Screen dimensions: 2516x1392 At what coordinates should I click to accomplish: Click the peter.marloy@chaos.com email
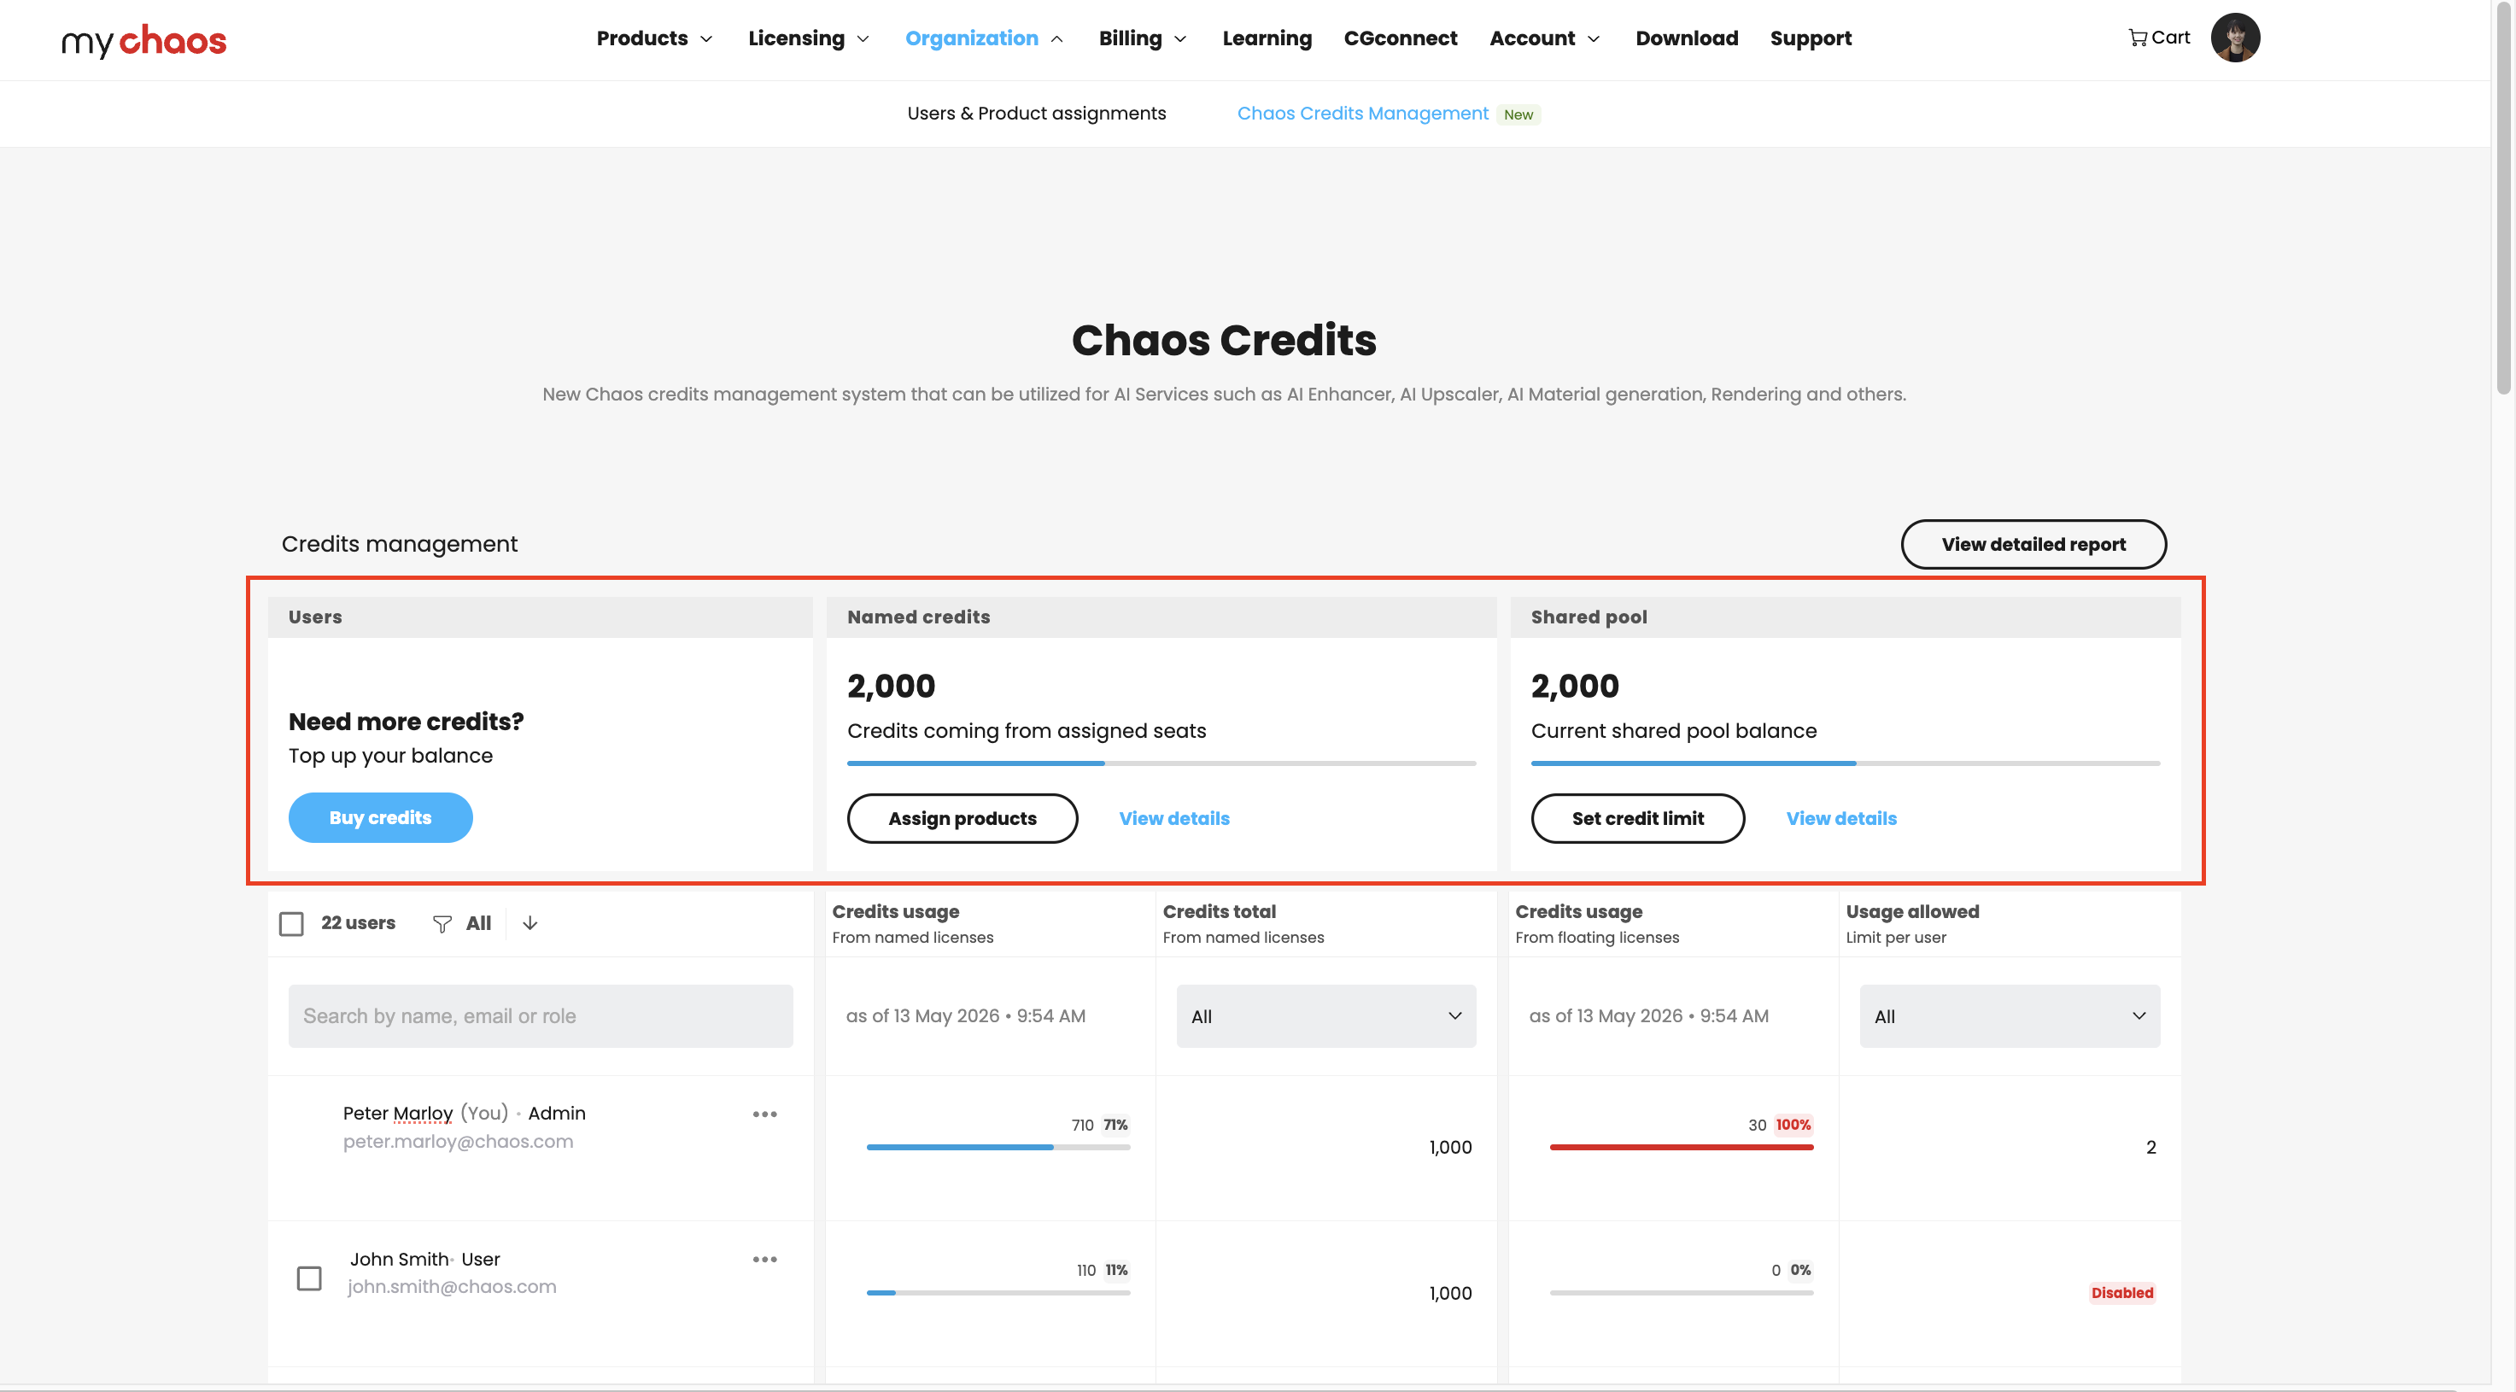[458, 1141]
